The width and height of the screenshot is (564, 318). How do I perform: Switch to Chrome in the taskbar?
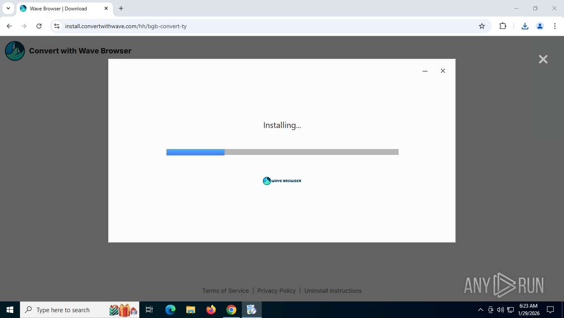(x=231, y=310)
